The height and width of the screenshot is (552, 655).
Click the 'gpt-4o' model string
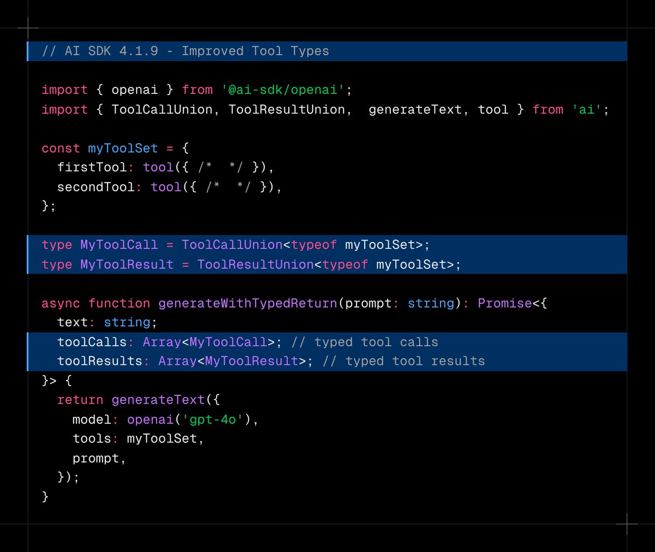213,419
